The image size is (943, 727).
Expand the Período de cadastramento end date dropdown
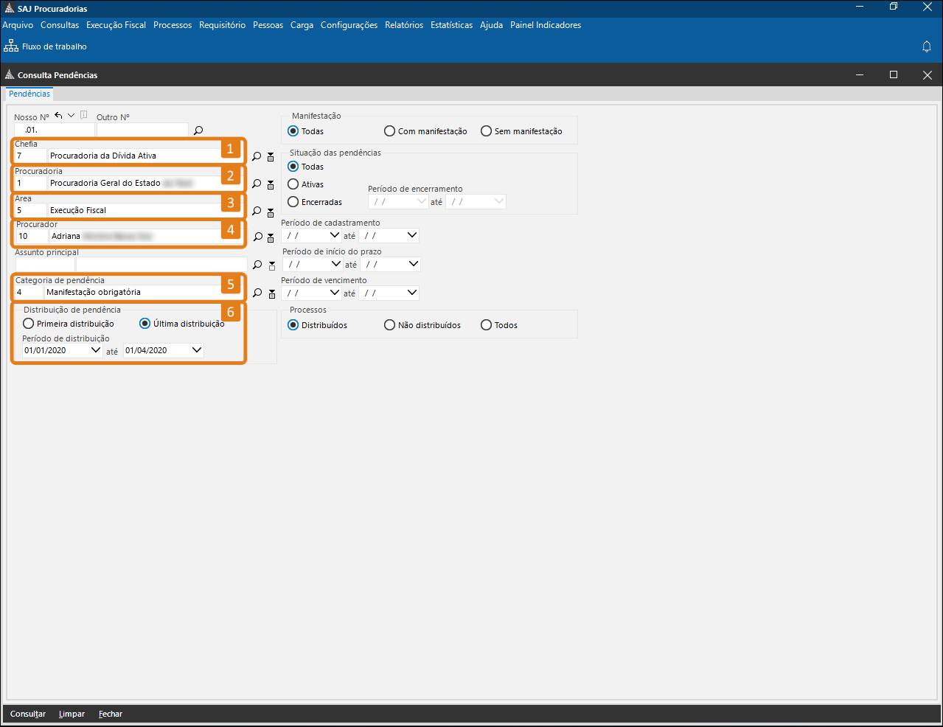point(411,235)
